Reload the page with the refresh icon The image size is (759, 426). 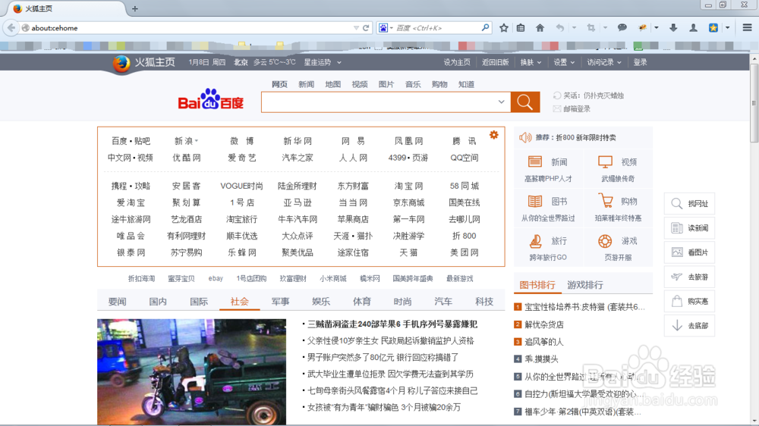point(366,28)
